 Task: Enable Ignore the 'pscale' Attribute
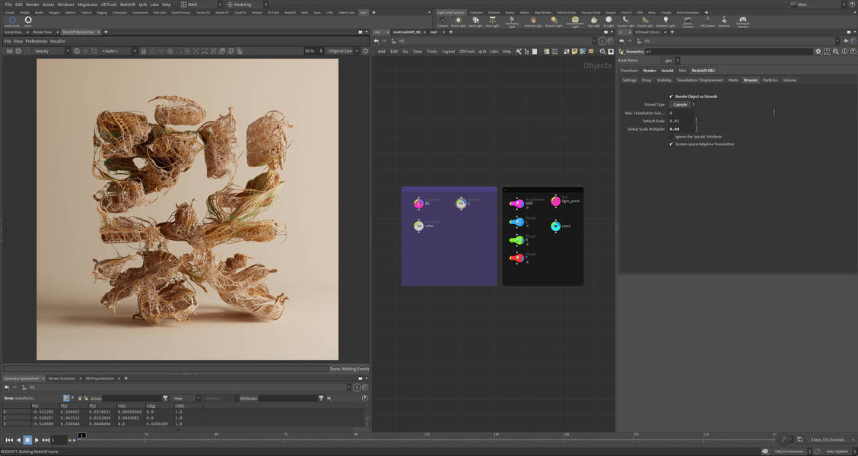pos(671,137)
